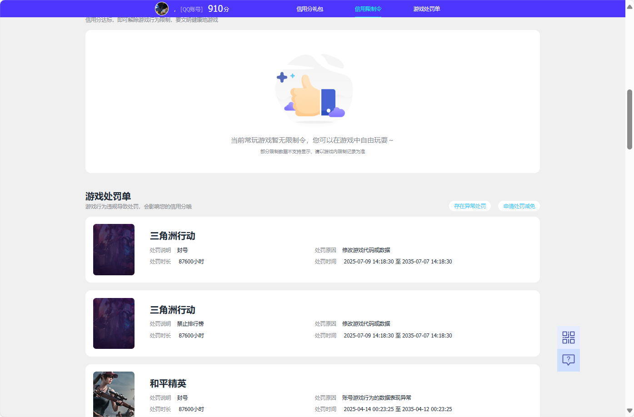Image resolution: width=634 pixels, height=417 pixels.
Task: Open the QR code floating icon
Action: click(x=568, y=338)
